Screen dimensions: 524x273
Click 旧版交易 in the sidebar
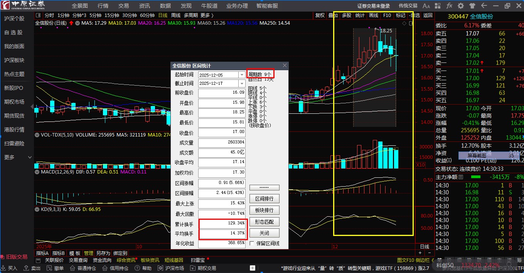[x=17, y=257]
